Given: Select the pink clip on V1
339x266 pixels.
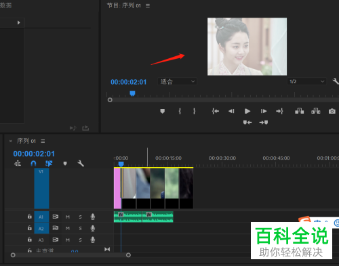Looking at the screenshot, I should click(x=117, y=188).
